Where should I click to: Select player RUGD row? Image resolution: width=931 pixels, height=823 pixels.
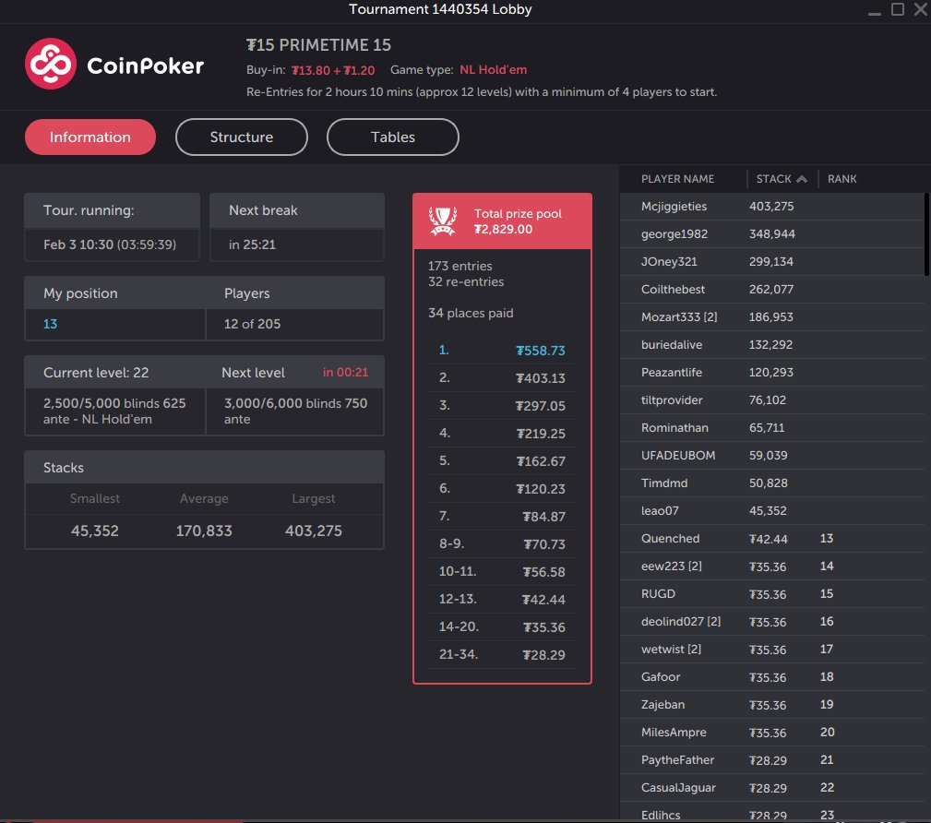click(x=772, y=594)
